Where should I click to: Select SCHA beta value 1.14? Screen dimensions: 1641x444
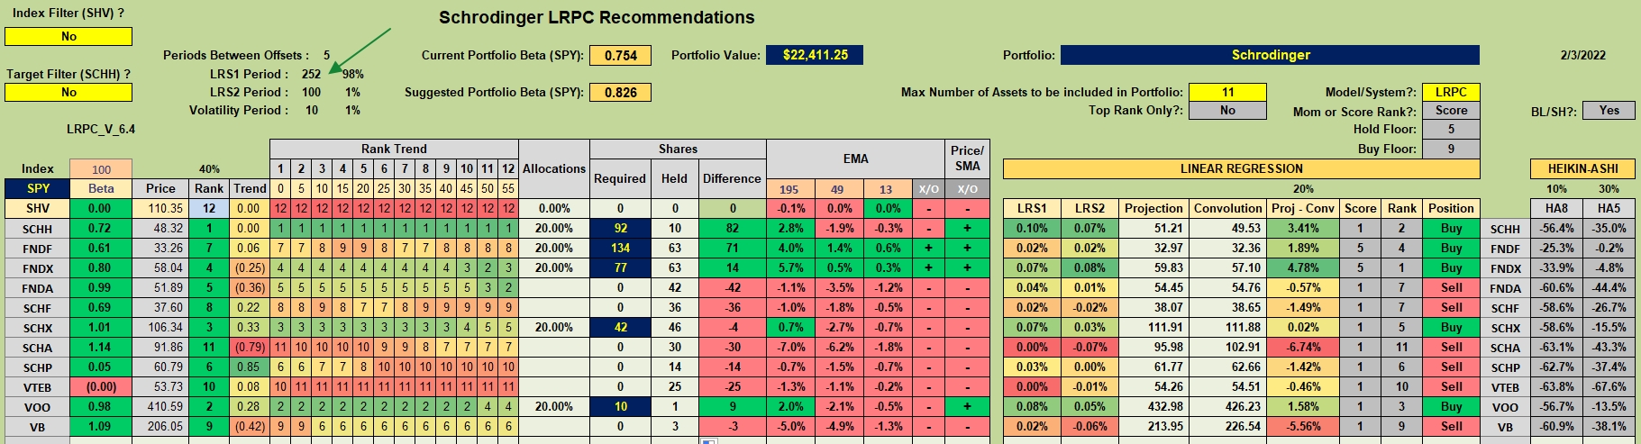point(101,348)
